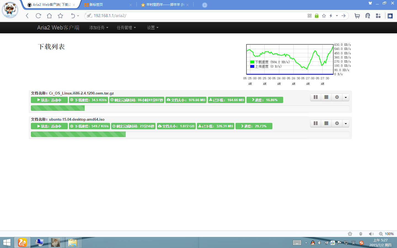Image resolution: width=397 pixels, height=248 pixels.
Task: Click the lightning speed mode icon
Action: pyautogui.click(x=331, y=16)
